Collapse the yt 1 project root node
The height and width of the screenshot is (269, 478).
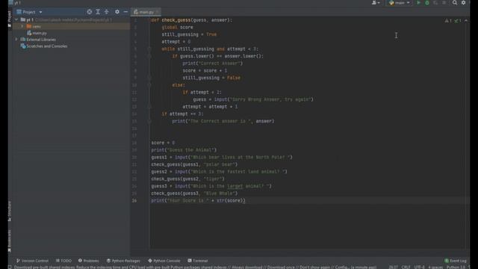(x=16, y=20)
